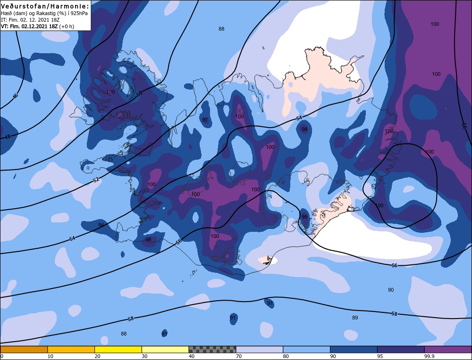Click the 10 legend scale label
Image resolution: width=472 pixels, height=360 pixels.
point(51,356)
